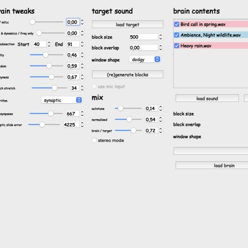Increment block overlap with stepper arrow

pos(161,46)
